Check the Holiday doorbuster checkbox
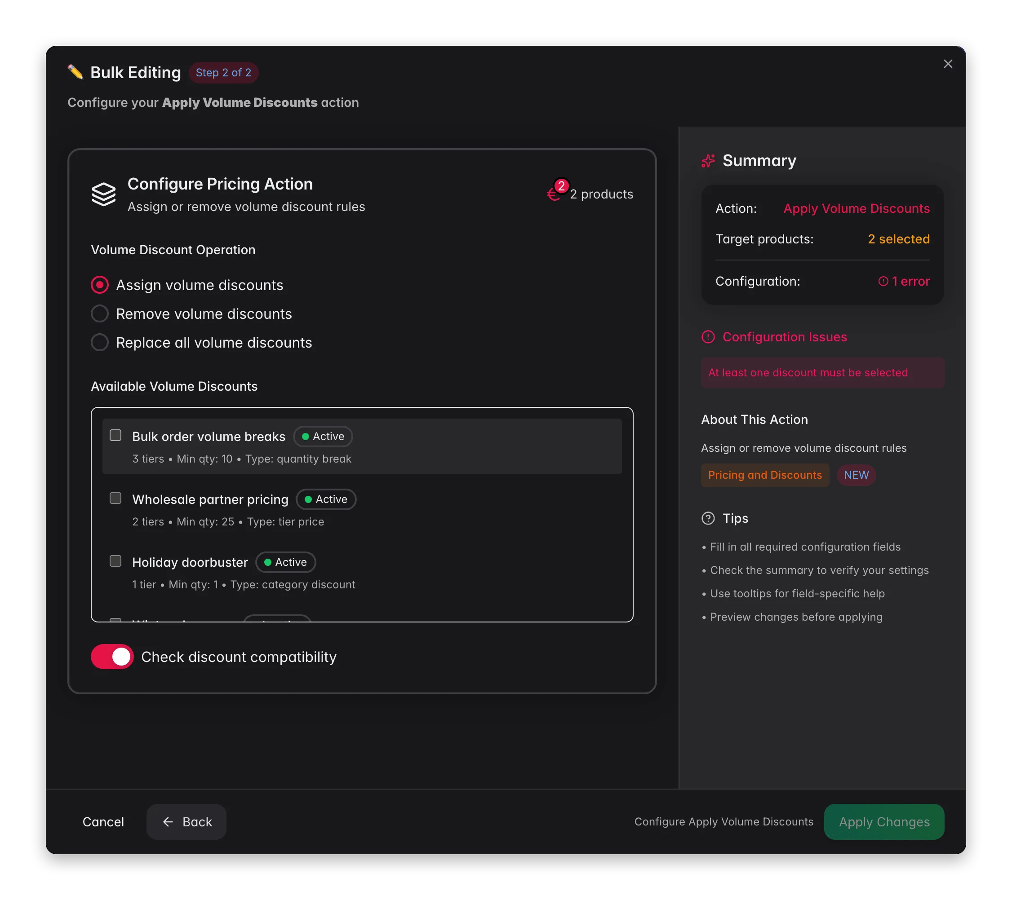 click(x=115, y=561)
